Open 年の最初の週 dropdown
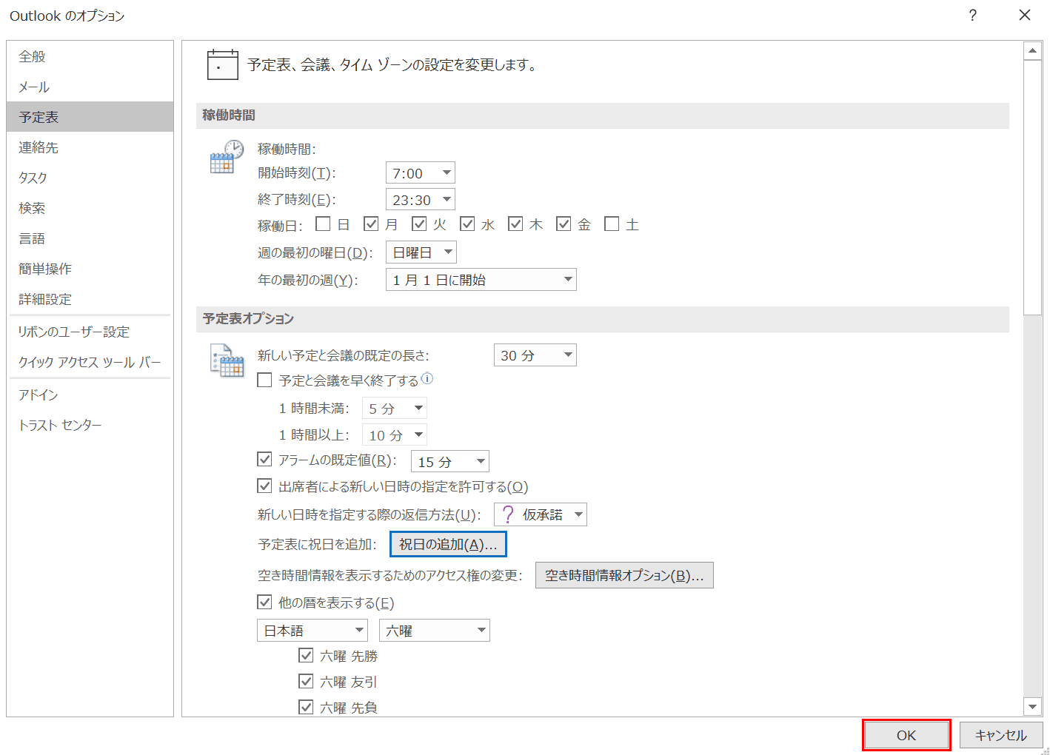This screenshot has width=1050, height=755. tap(481, 280)
